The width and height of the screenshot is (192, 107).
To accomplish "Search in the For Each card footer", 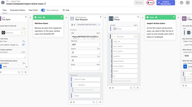I will [19, 72].
